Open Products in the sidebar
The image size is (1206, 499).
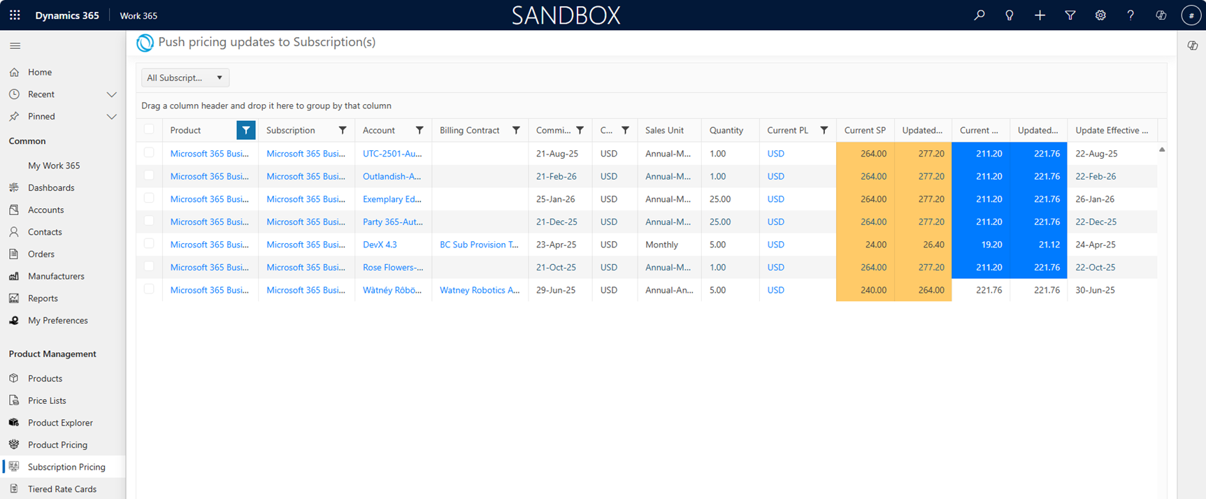45,379
